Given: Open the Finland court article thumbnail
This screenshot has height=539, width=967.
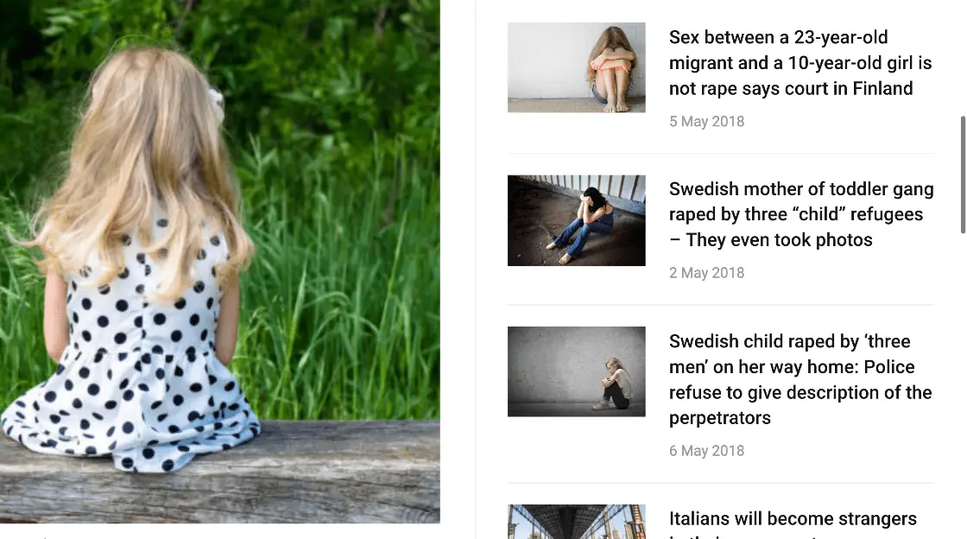Looking at the screenshot, I should pos(576,67).
